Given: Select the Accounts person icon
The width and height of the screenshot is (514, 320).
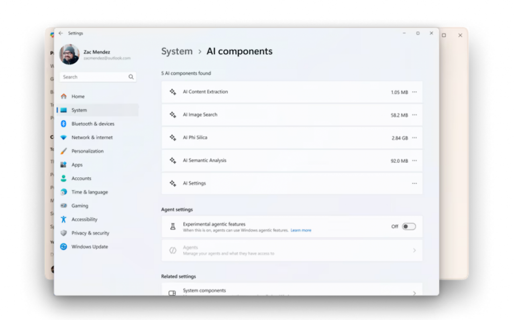Looking at the screenshot, I should (63, 178).
